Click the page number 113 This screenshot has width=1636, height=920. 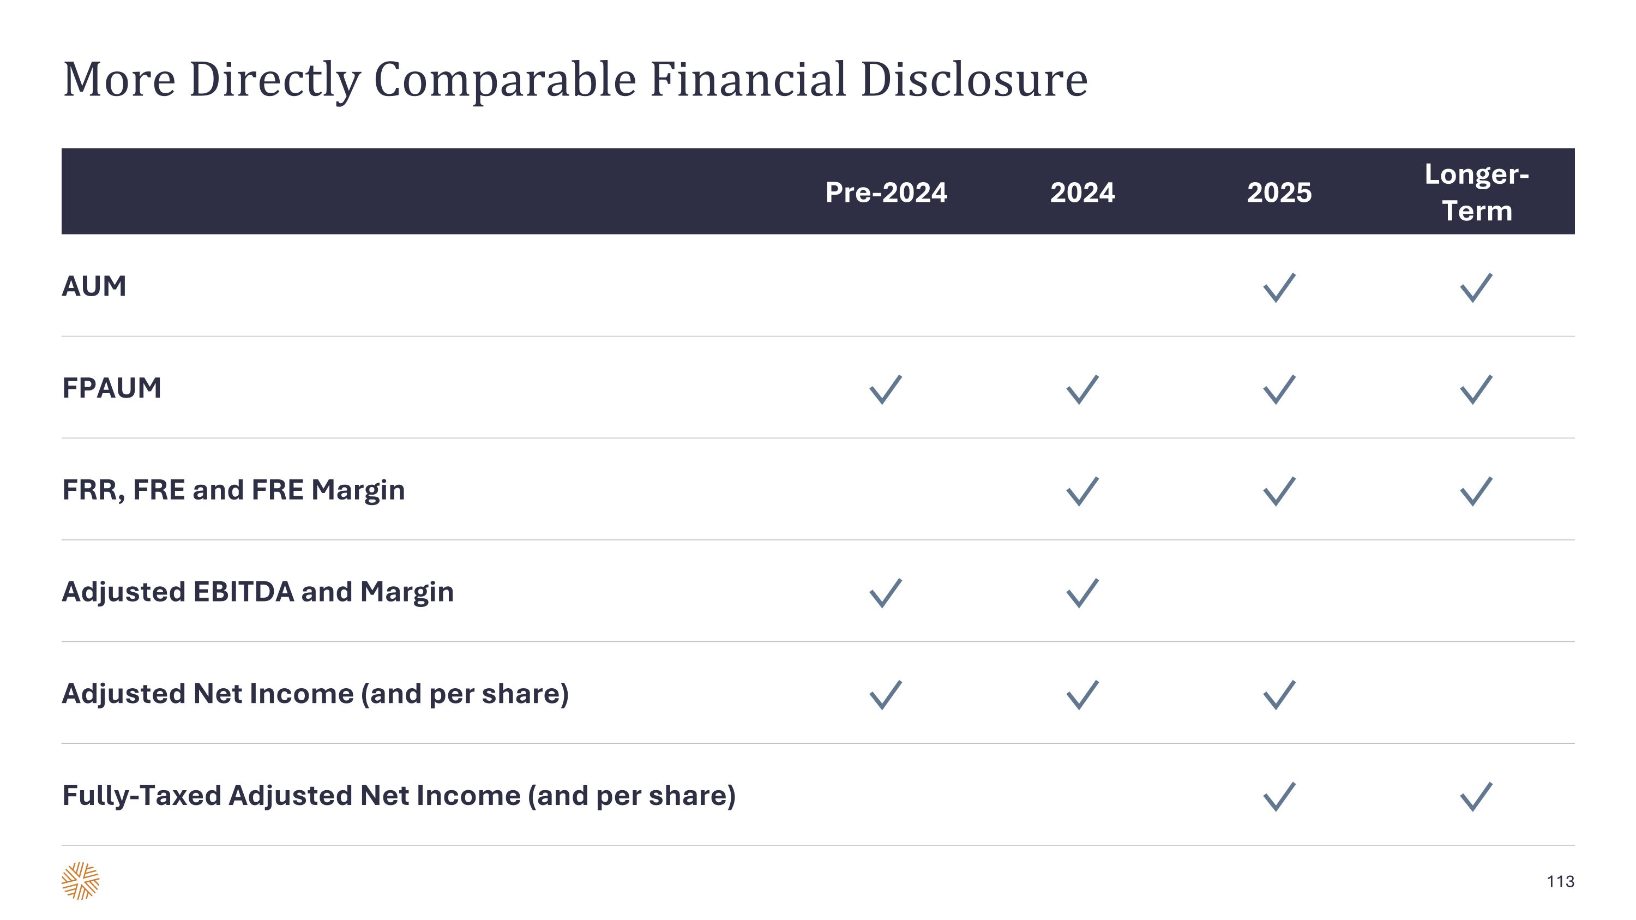(1560, 881)
